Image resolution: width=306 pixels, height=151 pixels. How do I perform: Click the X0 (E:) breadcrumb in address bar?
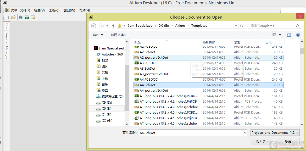(x=164, y=26)
